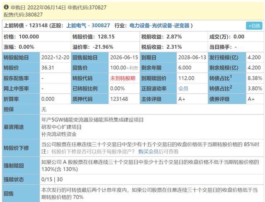This screenshot has height=202, width=265.
Task: Click 配售代码:380827 text in banner
Action: 23,15
